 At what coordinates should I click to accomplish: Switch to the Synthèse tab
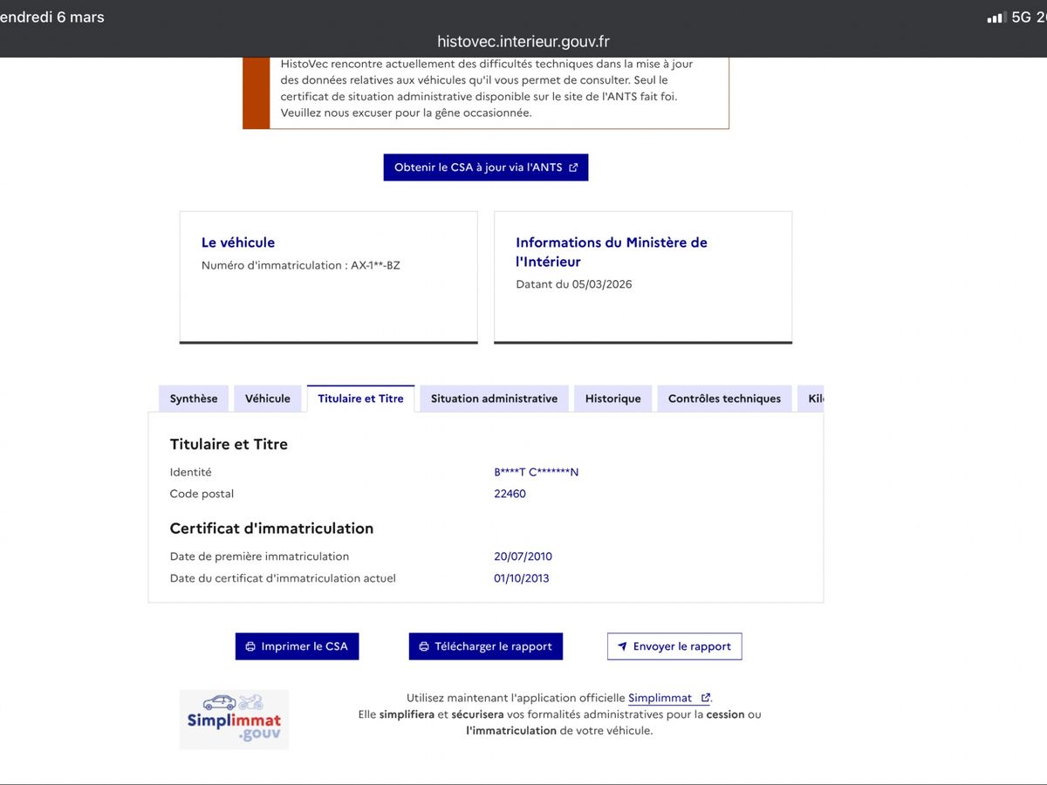pos(194,399)
